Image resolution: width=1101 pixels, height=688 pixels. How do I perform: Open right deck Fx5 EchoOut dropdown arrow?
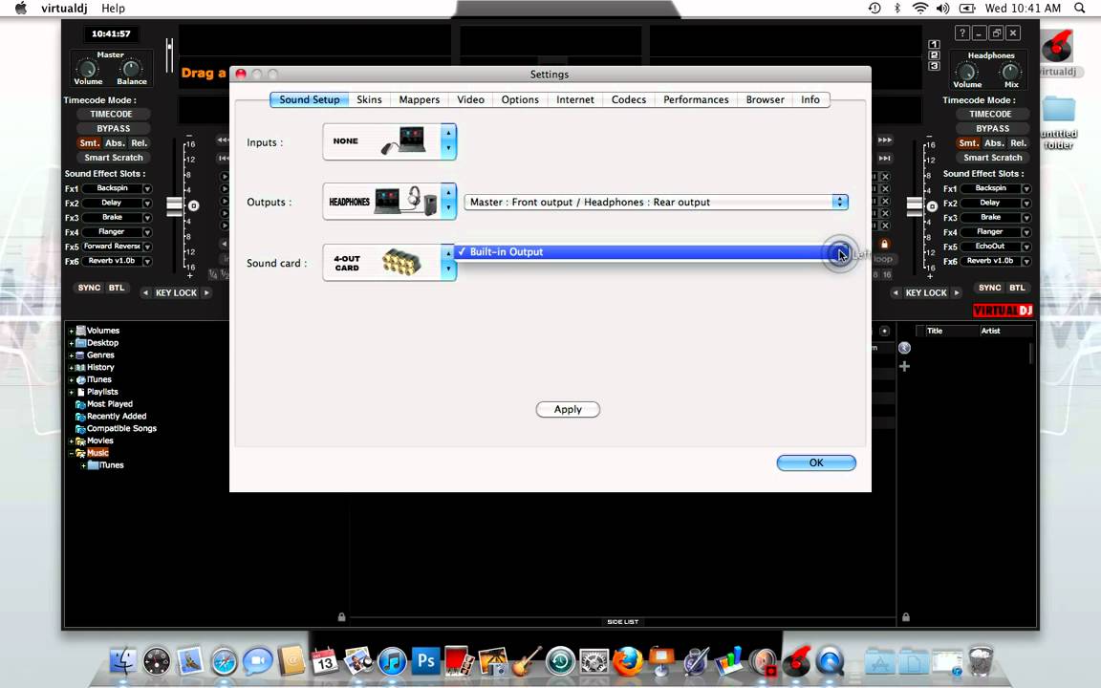tap(1026, 247)
